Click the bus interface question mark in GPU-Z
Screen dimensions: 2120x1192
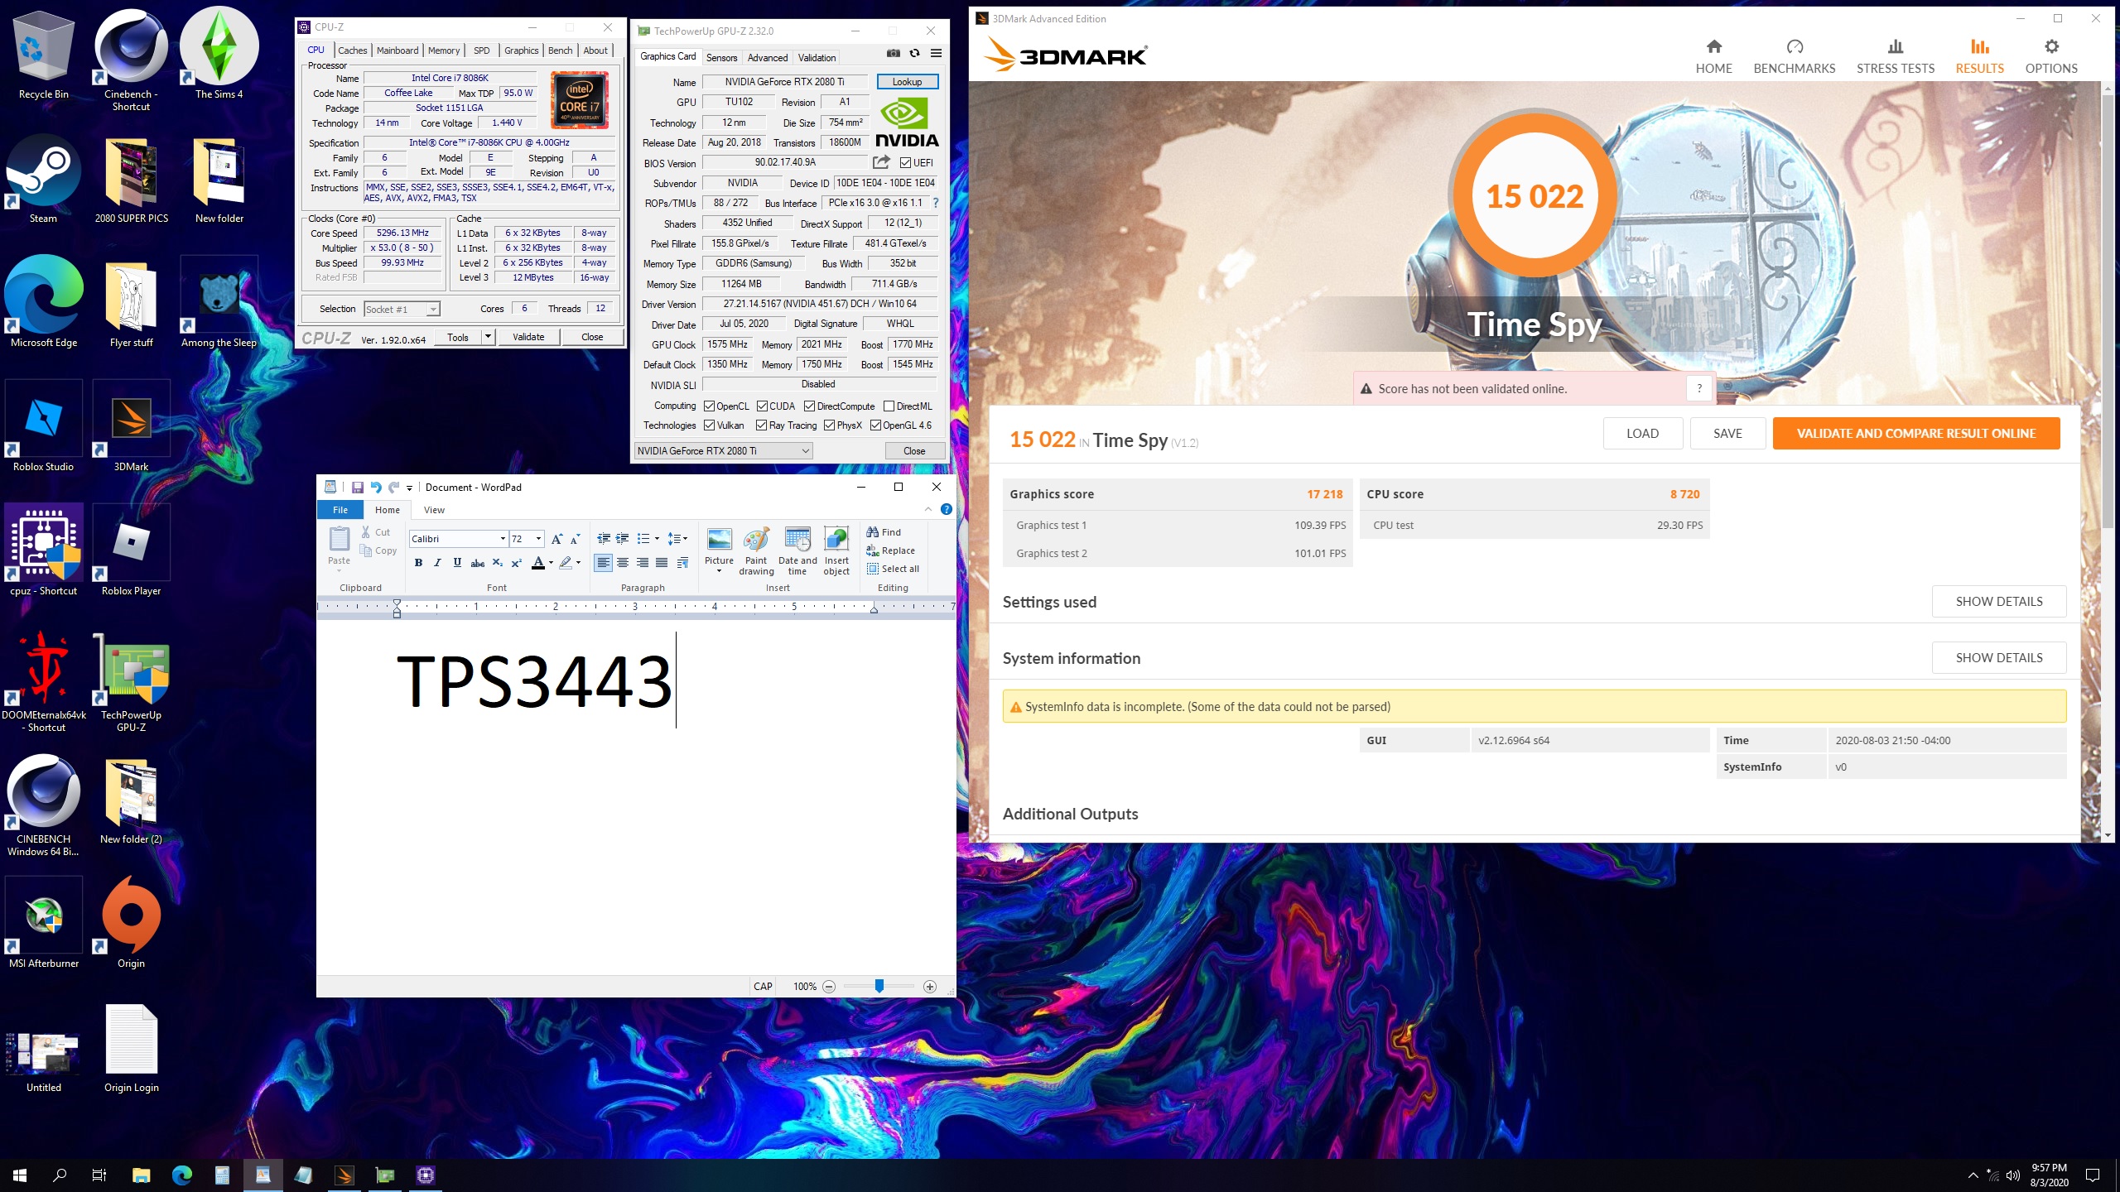click(x=936, y=203)
